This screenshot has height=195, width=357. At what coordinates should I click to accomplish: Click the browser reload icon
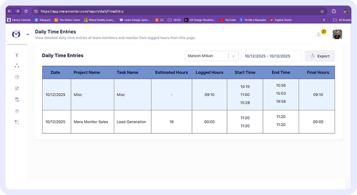[x=26, y=11]
